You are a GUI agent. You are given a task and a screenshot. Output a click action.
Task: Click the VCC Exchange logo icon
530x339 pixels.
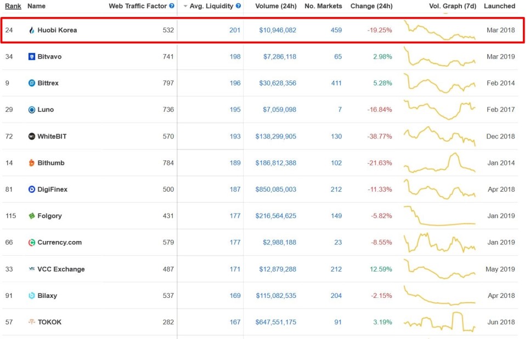pyautogui.click(x=32, y=269)
